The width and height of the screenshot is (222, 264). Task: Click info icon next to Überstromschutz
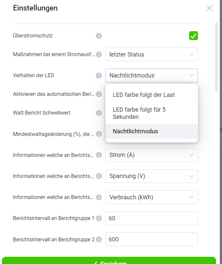[x=99, y=35]
